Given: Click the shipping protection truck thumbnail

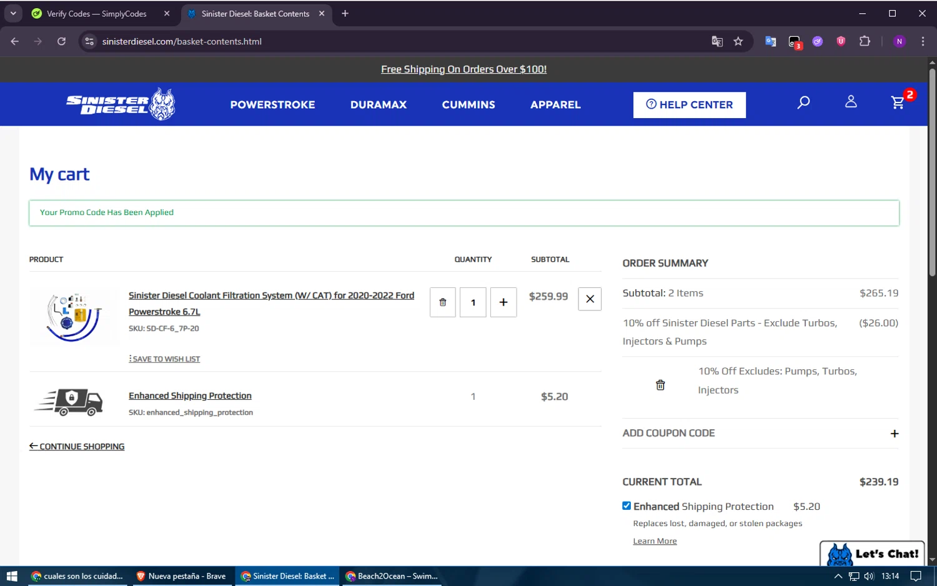Looking at the screenshot, I should [69, 402].
